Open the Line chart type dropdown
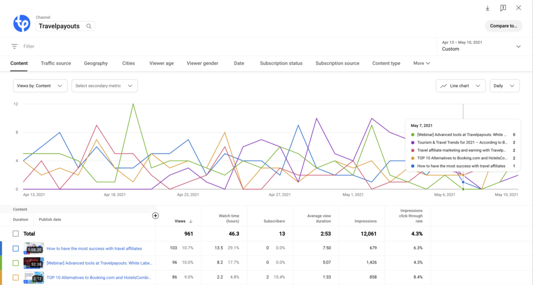This screenshot has width=533, height=285. click(461, 86)
